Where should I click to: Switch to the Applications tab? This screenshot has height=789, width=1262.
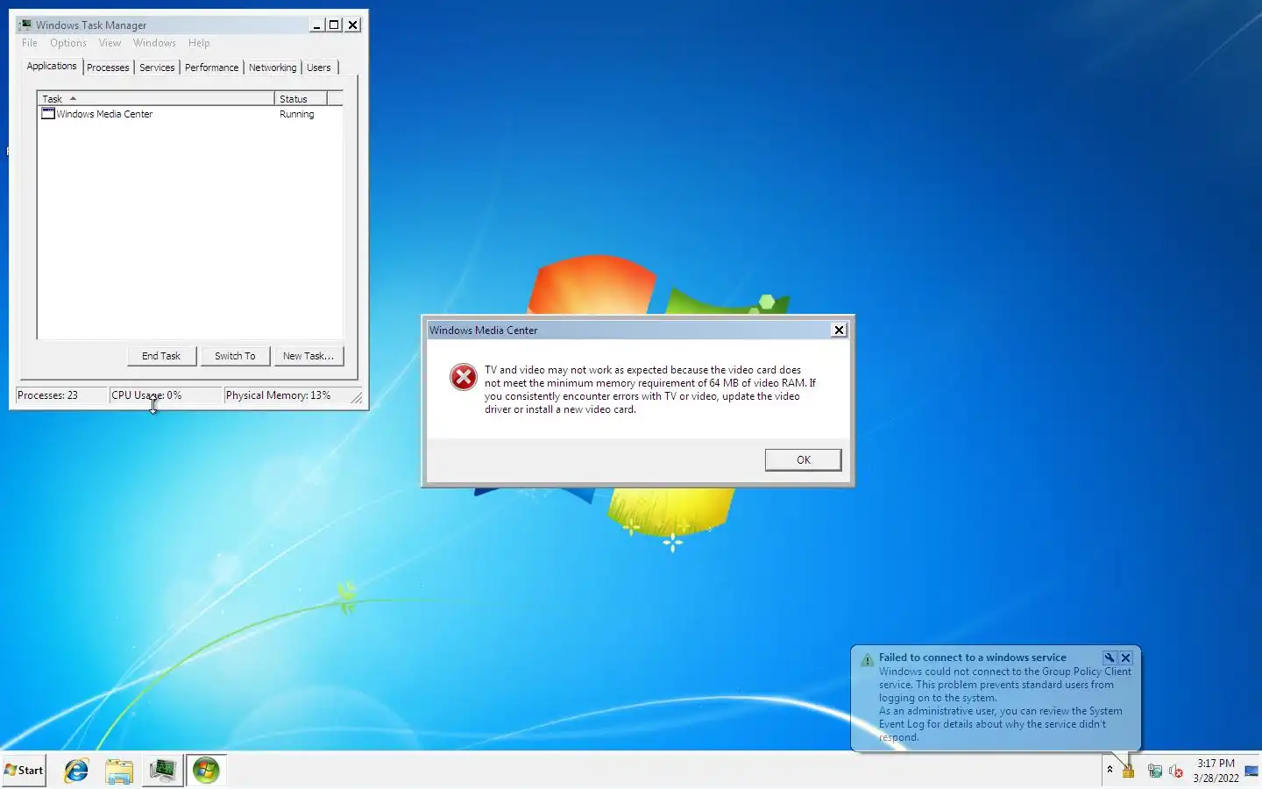tap(52, 67)
